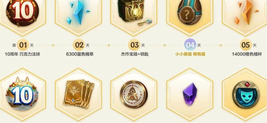Select the round silver-gold token coin

(x=134, y=94)
